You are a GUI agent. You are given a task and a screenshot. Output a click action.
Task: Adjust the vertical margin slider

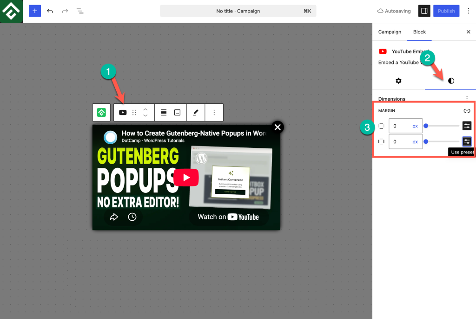click(443, 126)
